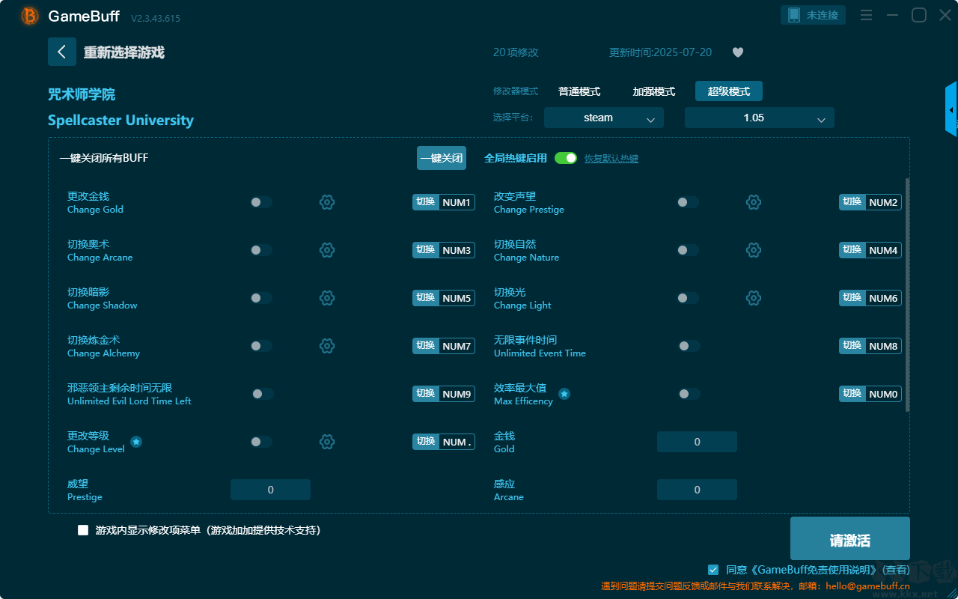
Task: Open the gear settings for Change Alchemy
Action: click(327, 346)
